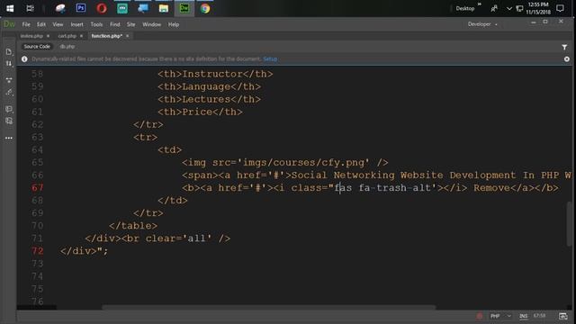Screen dimensions: 576x324
Task: Open the Action Center notifications icon
Action: [560, 8]
